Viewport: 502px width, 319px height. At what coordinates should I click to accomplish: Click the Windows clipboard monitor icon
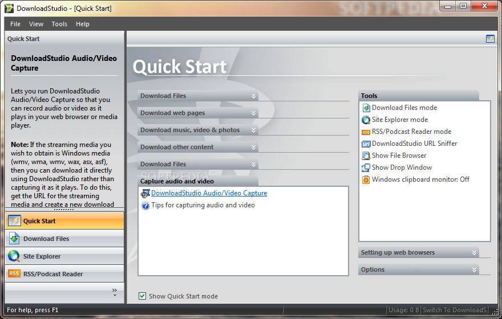coord(366,179)
